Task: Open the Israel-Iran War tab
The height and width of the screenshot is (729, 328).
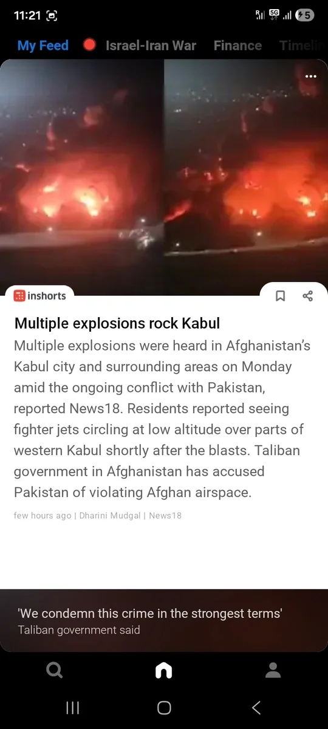Action: click(x=151, y=46)
